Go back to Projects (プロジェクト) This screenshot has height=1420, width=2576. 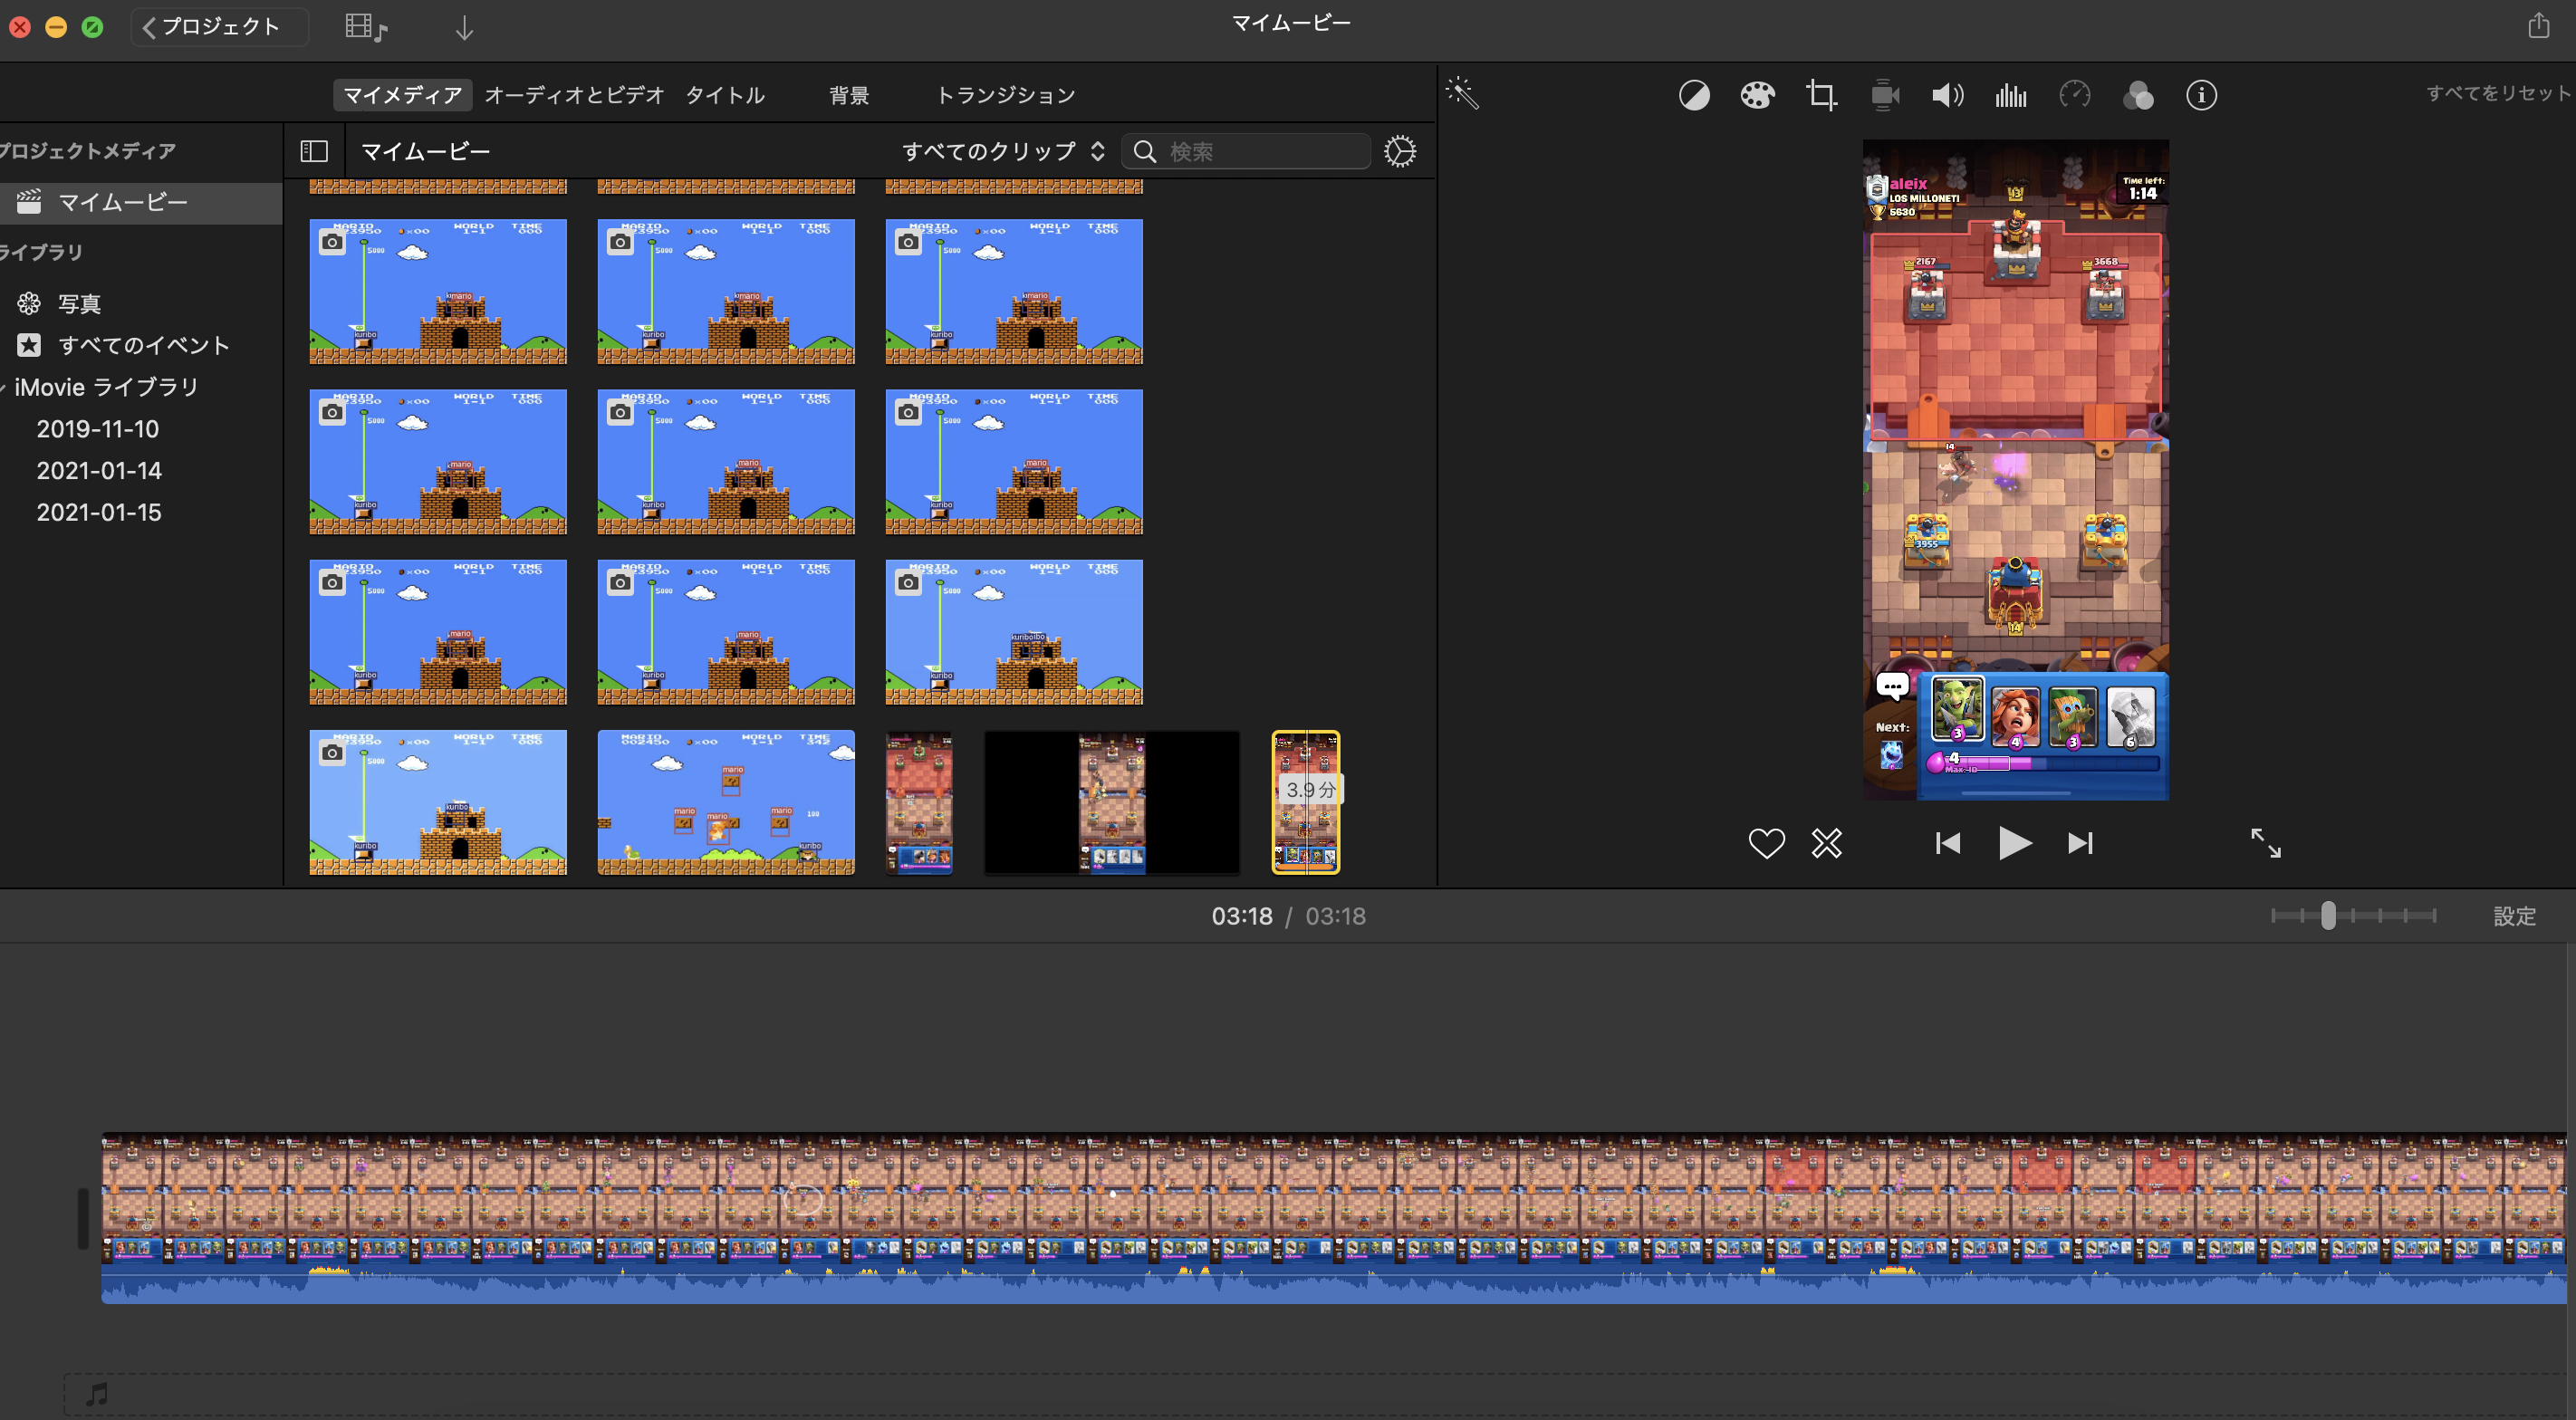218,27
